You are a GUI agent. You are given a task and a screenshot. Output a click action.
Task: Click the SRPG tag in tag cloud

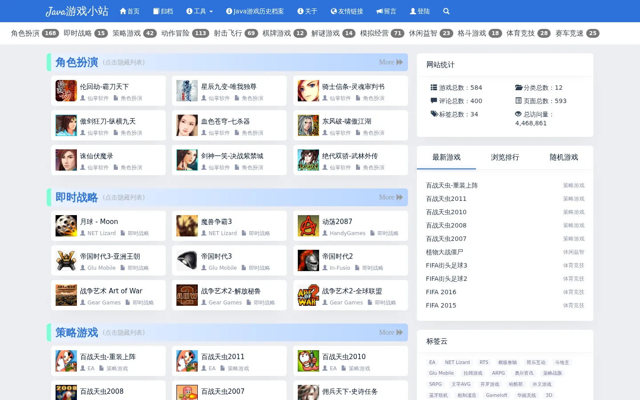(436, 384)
